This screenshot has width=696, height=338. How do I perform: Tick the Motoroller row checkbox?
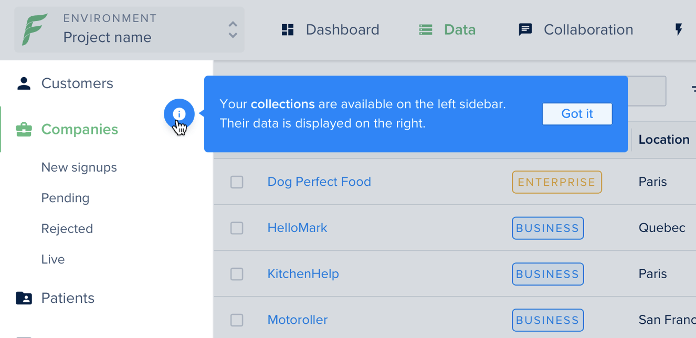click(x=237, y=320)
